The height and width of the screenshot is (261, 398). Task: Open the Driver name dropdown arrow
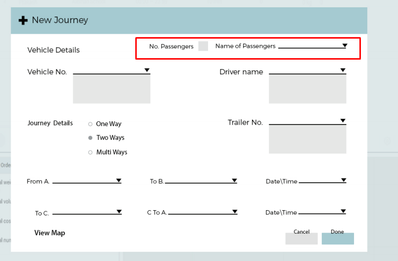(x=343, y=70)
